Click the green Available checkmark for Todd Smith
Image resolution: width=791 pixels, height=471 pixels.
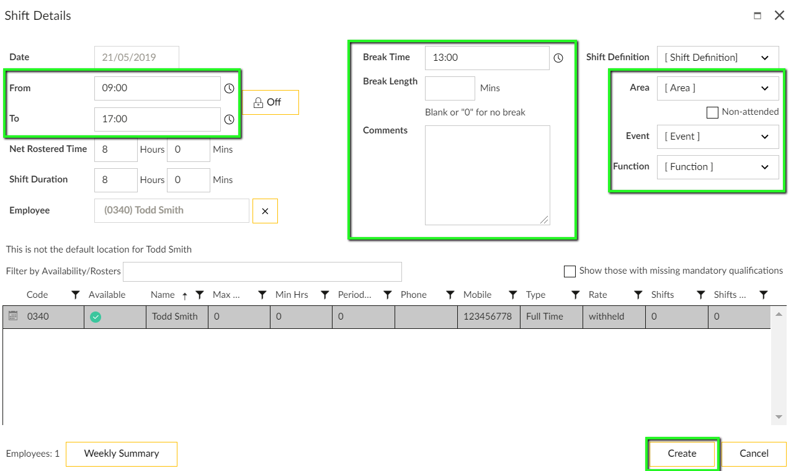96,317
